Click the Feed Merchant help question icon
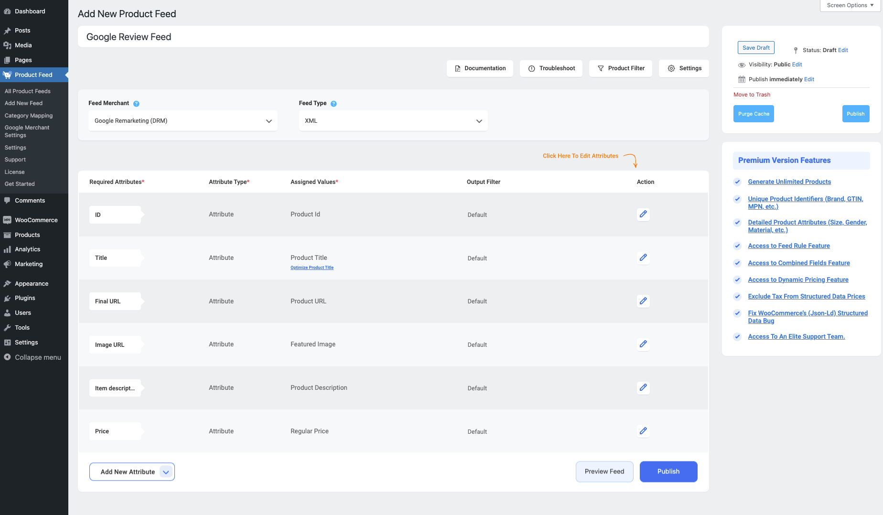 coord(136,104)
